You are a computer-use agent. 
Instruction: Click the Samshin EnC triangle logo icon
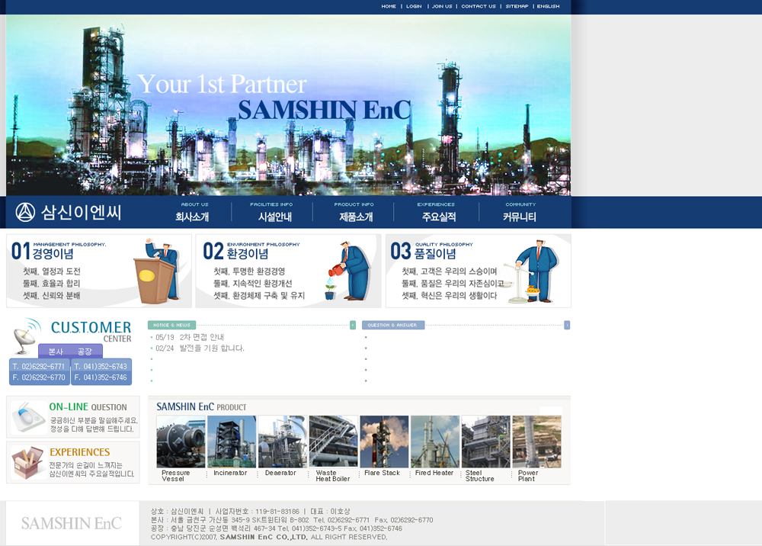coord(26,212)
